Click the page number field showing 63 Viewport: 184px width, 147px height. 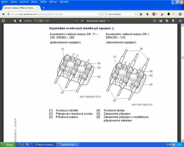coord(38,21)
